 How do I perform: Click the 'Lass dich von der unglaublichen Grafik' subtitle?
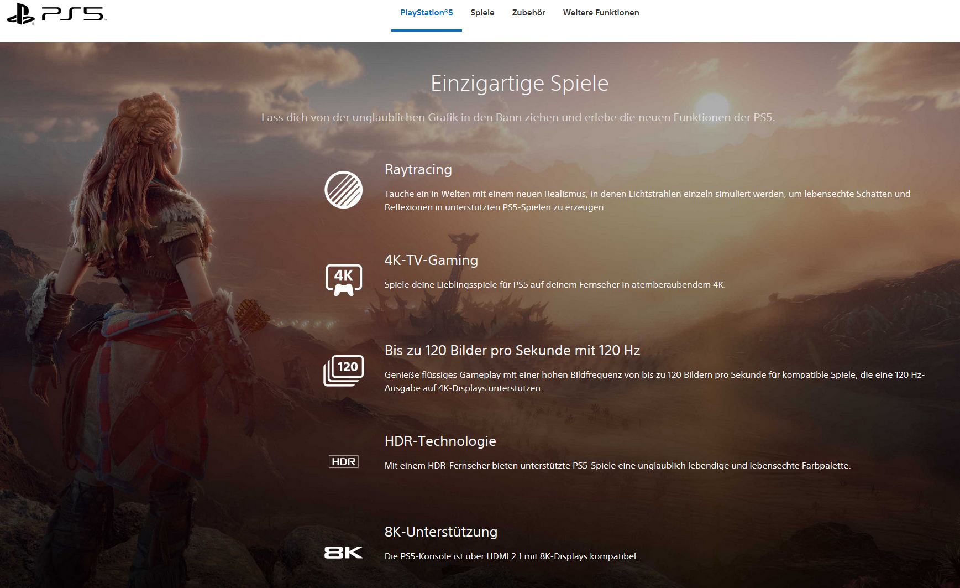tap(518, 117)
